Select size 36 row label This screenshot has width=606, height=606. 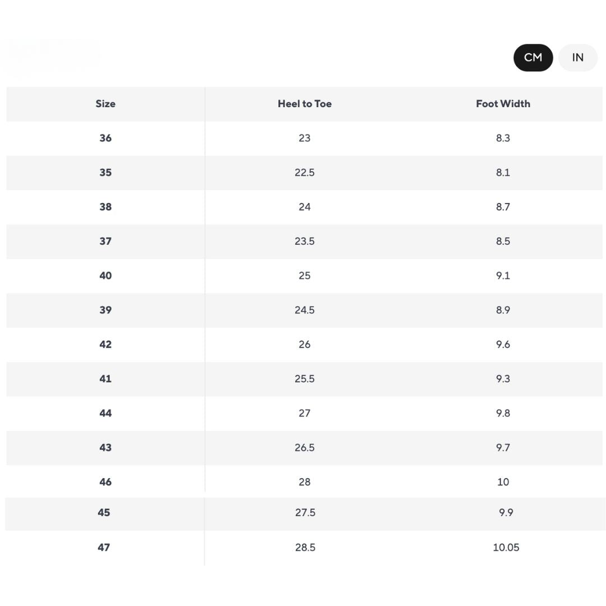click(x=105, y=138)
